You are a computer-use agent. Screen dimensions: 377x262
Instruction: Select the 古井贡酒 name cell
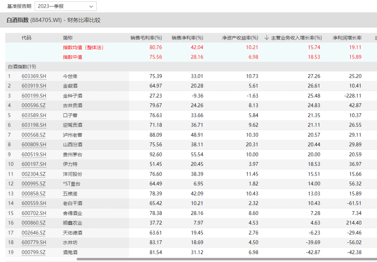point(73,105)
